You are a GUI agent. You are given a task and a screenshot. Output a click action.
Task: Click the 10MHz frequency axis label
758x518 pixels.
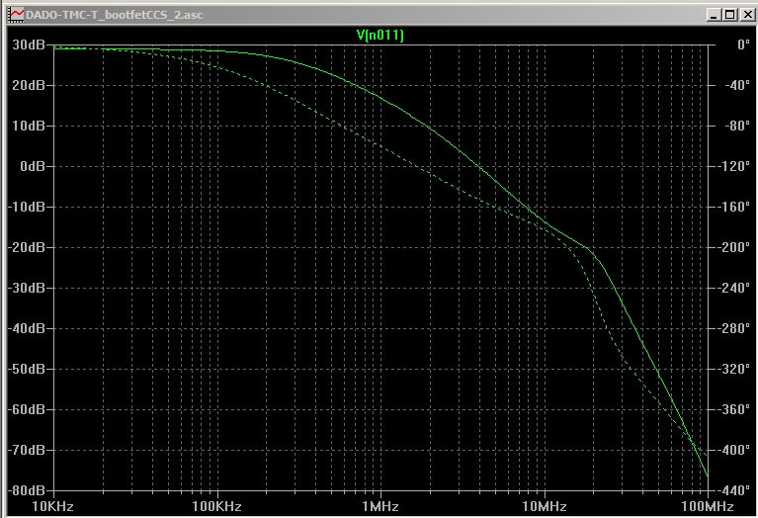pos(545,507)
